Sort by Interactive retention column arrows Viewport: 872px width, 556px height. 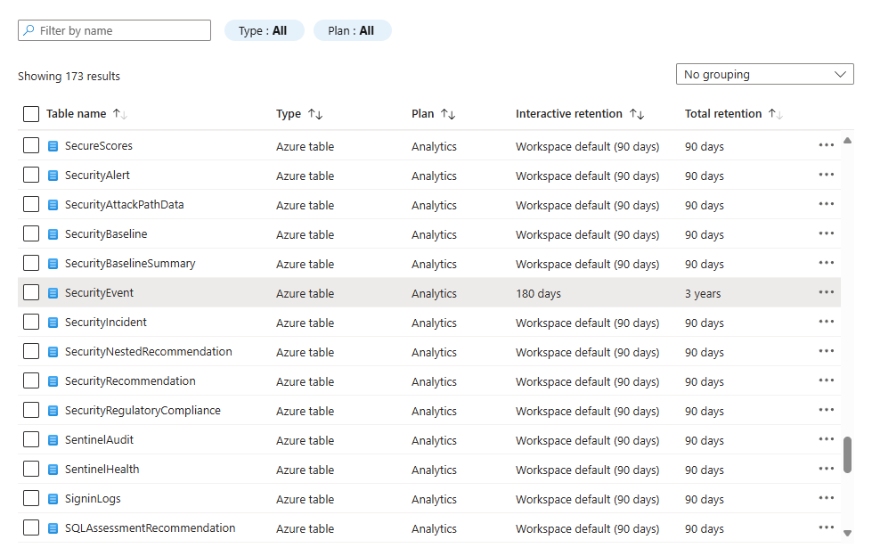pyautogui.click(x=636, y=114)
